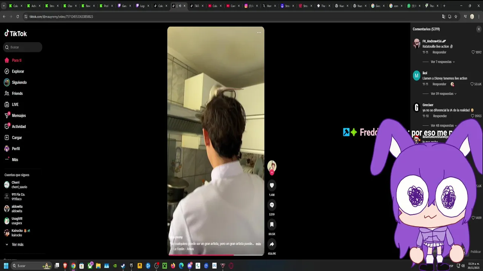The width and height of the screenshot is (483, 271).
Task: Open Firefox from the taskbar
Action: coord(173,266)
